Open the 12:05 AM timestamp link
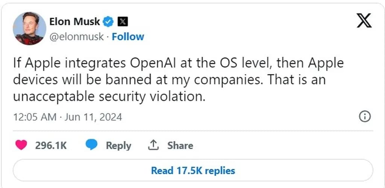 tap(35, 117)
